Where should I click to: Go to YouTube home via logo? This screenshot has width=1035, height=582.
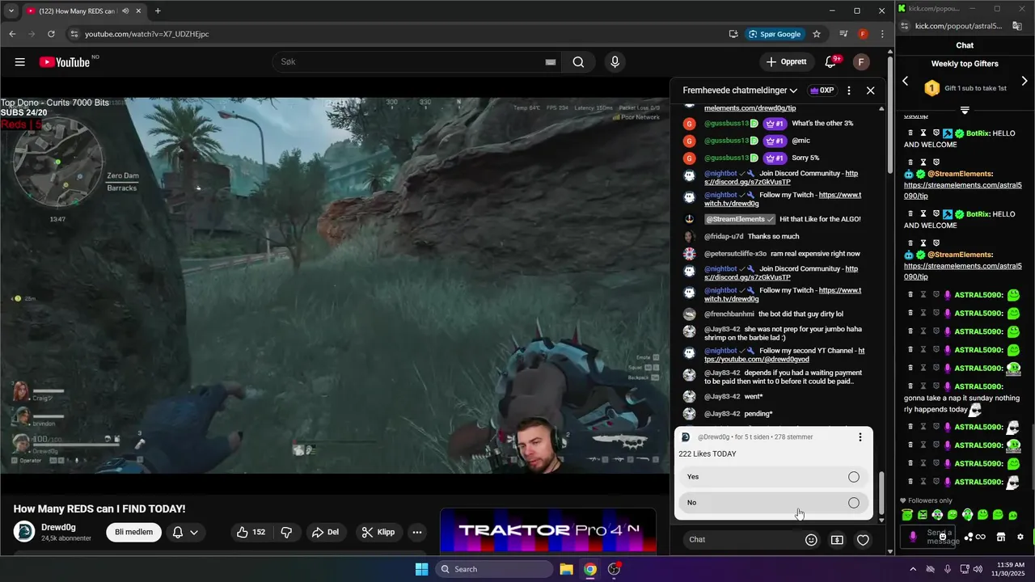[65, 62]
